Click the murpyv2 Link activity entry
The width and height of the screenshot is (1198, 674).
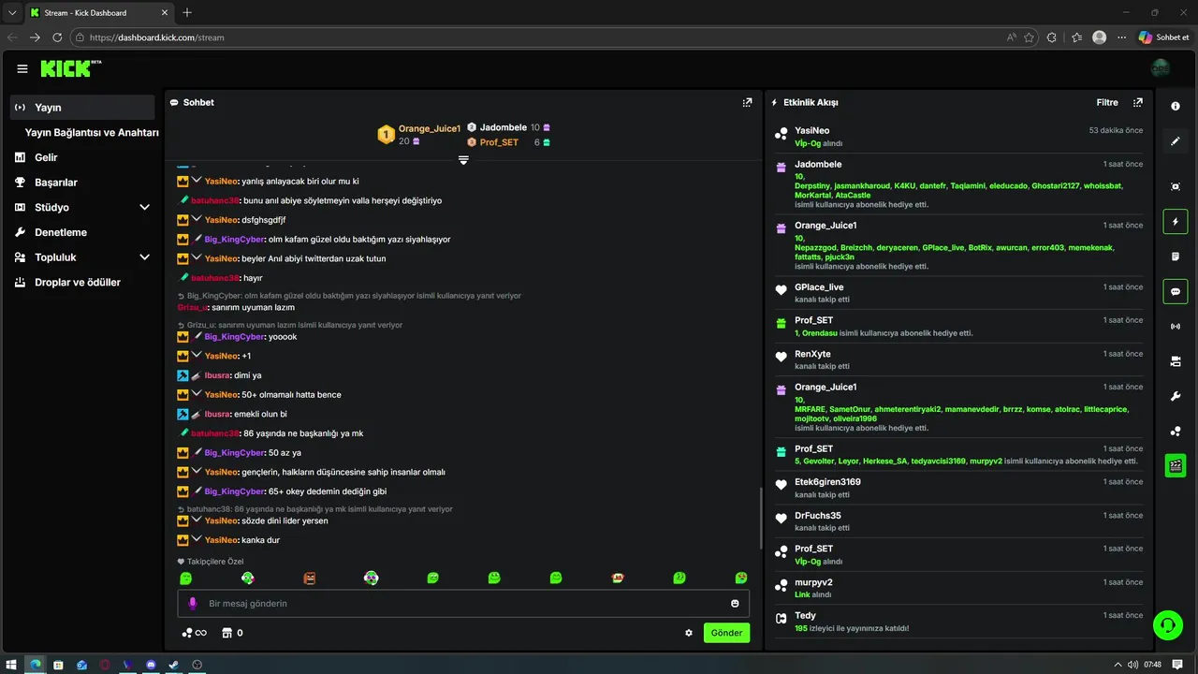click(959, 588)
